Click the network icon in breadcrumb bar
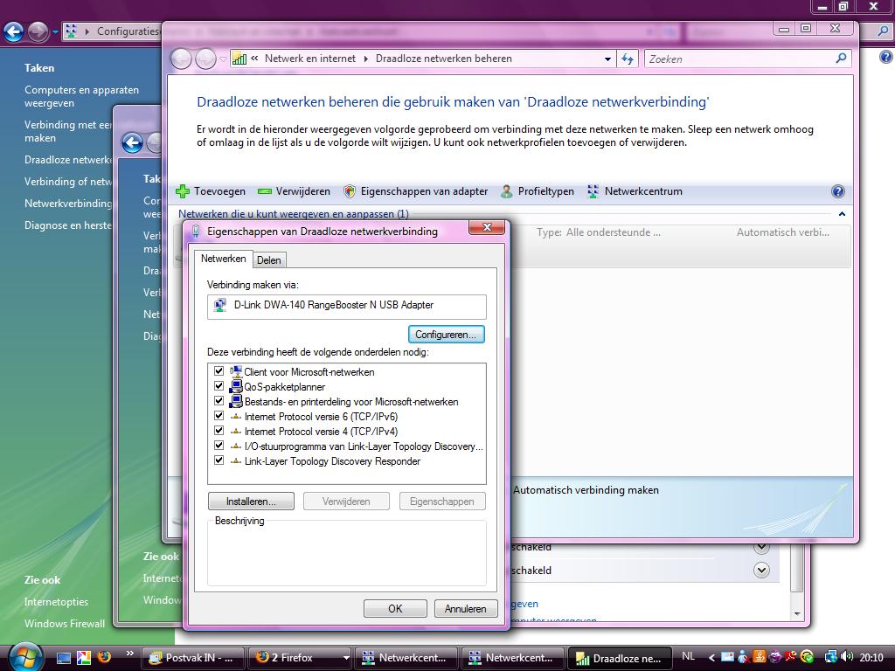 [x=239, y=59]
